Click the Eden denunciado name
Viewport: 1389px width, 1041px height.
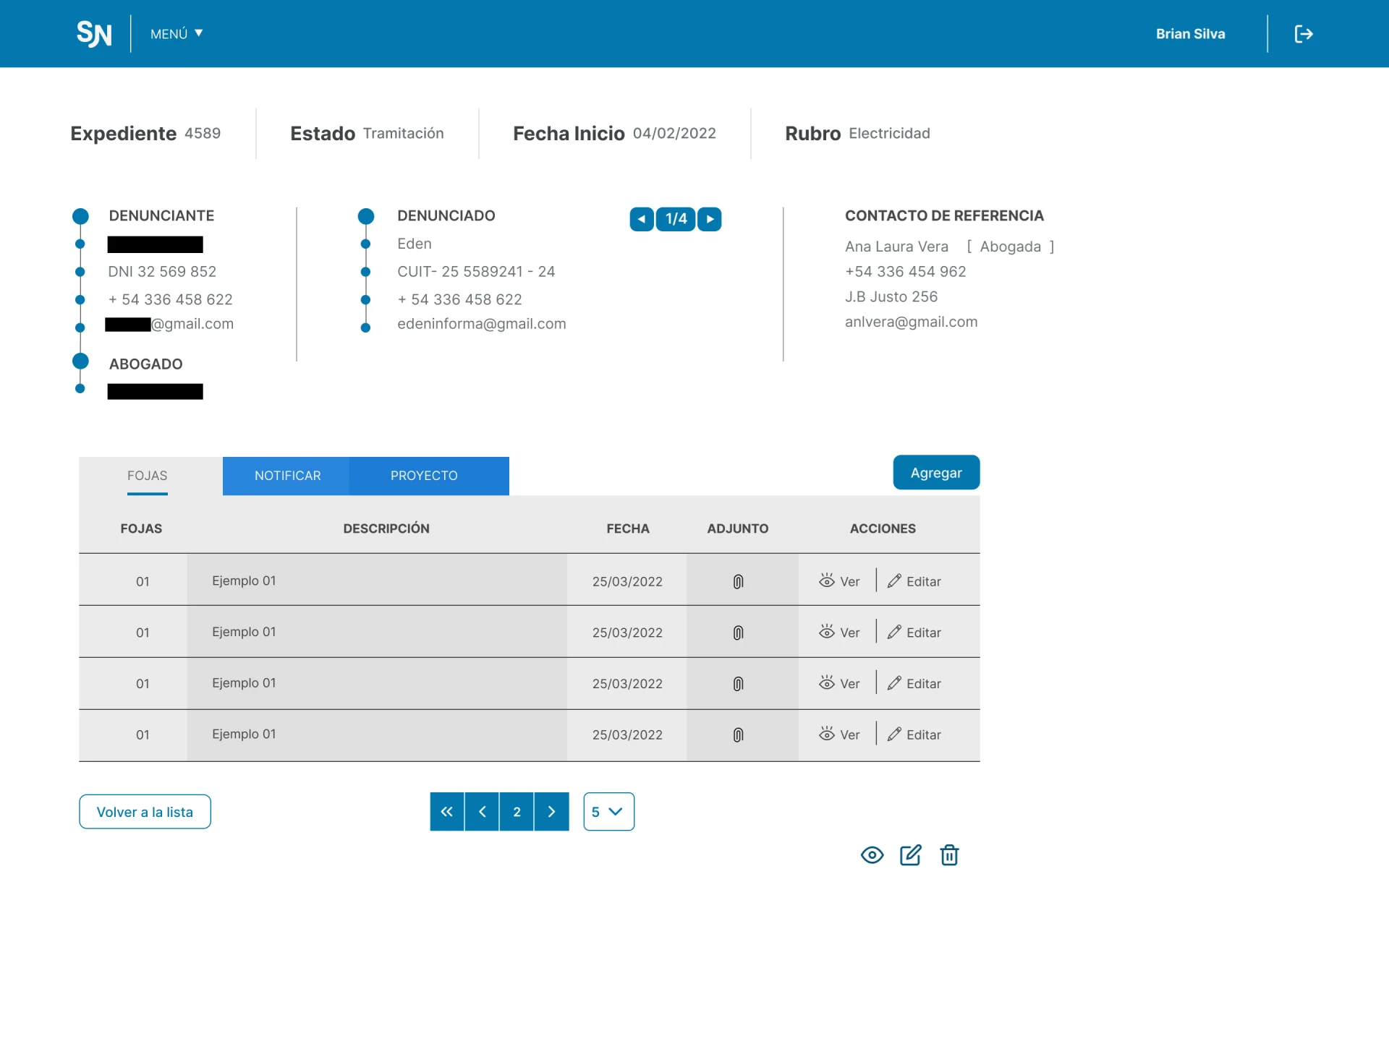click(415, 244)
